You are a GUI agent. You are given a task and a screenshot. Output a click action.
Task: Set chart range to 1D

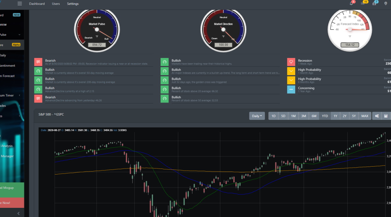click(x=273, y=116)
